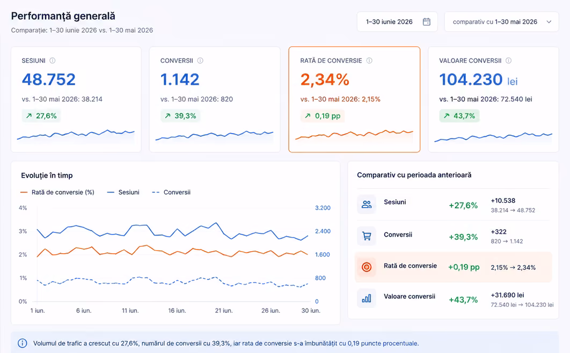
Task: Toggle the 'Sesiuni' legend series in chart
Action: (x=123, y=192)
